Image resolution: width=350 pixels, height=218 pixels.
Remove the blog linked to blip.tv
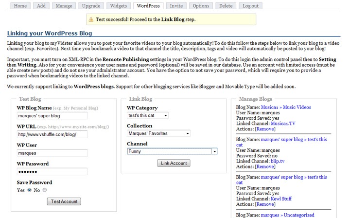[265, 166]
